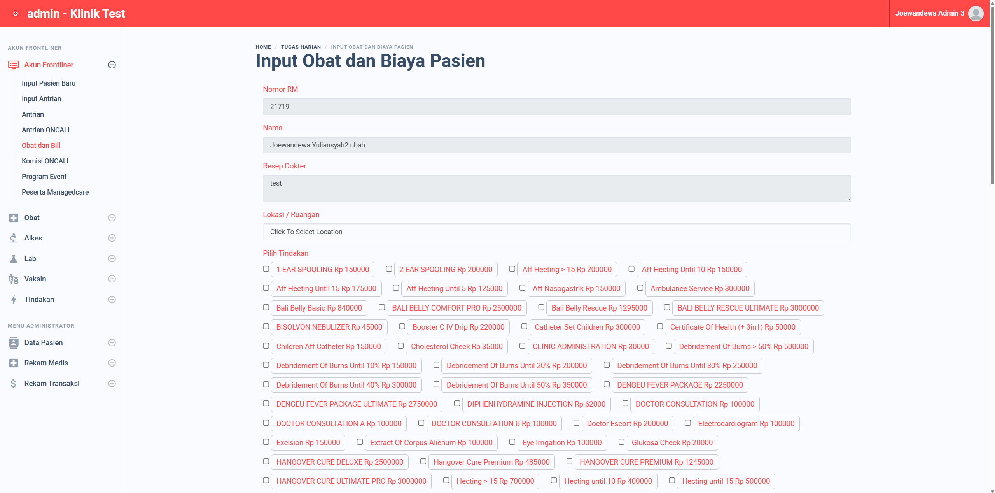Enable the Cholesterol Check Rp 35000 checkbox
Image resolution: width=995 pixels, height=493 pixels.
pyautogui.click(x=400, y=346)
